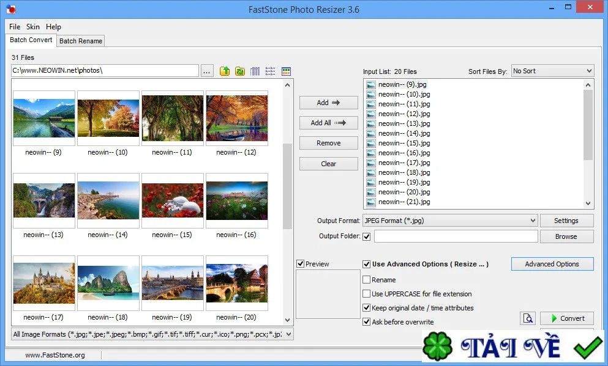Switch to the Batch Rename tab

pos(81,41)
